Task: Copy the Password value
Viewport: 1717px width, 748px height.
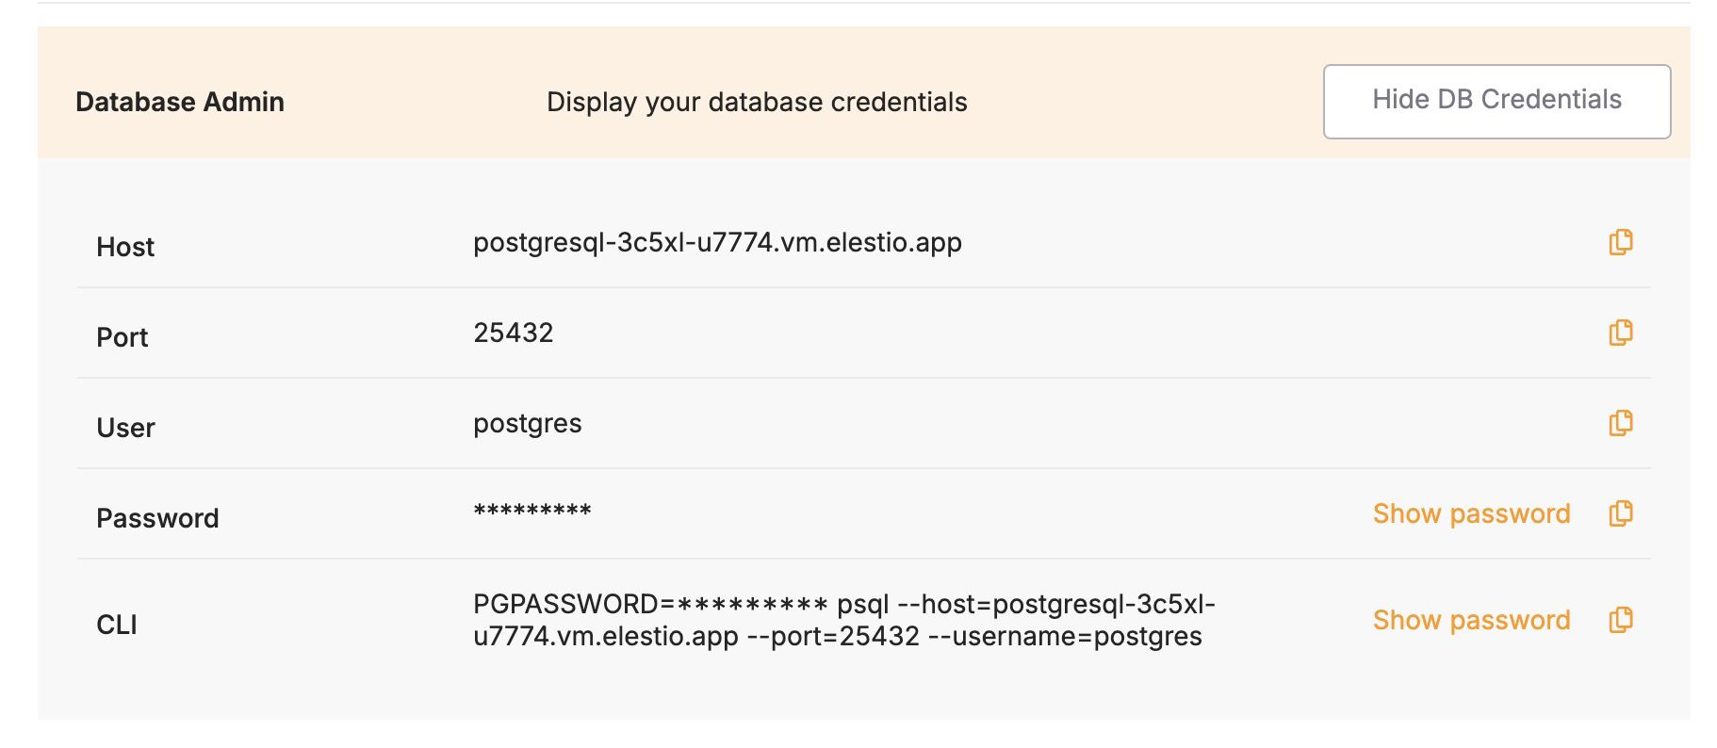Action: point(1620,513)
